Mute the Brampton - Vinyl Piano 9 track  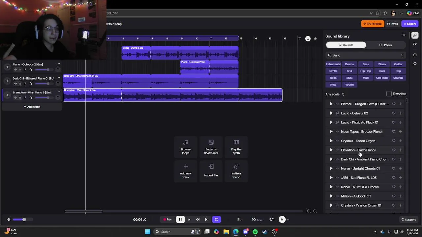pyautogui.click(x=15, y=97)
